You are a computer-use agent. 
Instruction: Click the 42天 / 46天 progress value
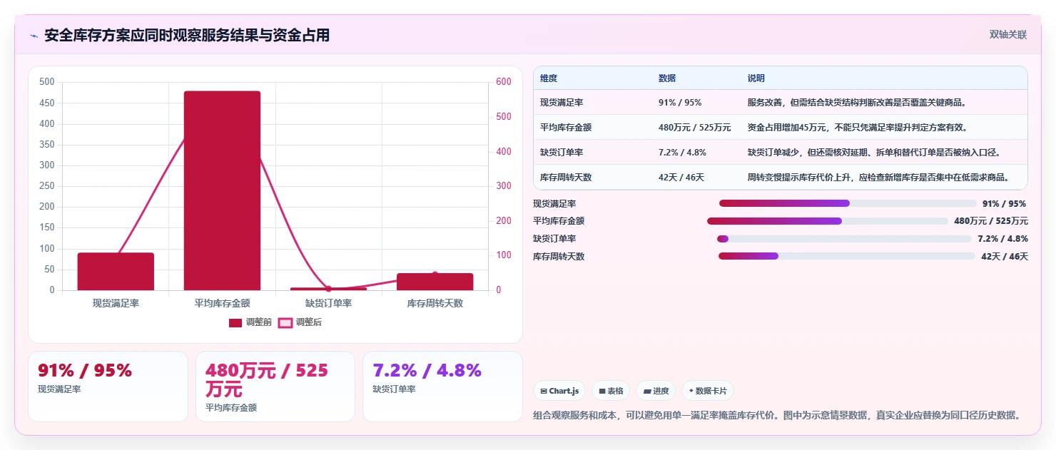[x=1005, y=257]
